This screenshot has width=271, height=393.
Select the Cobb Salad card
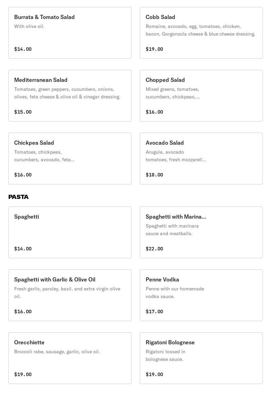pyautogui.click(x=201, y=33)
